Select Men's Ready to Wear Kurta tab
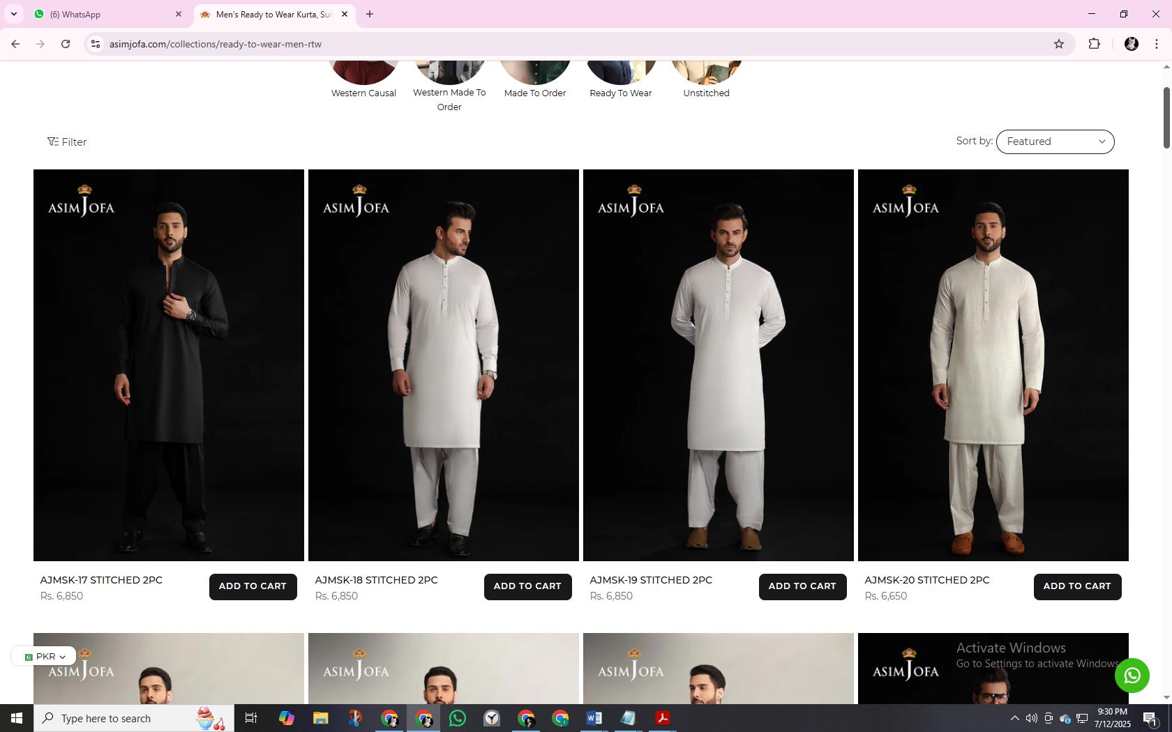The height and width of the screenshot is (732, 1172). 273,14
